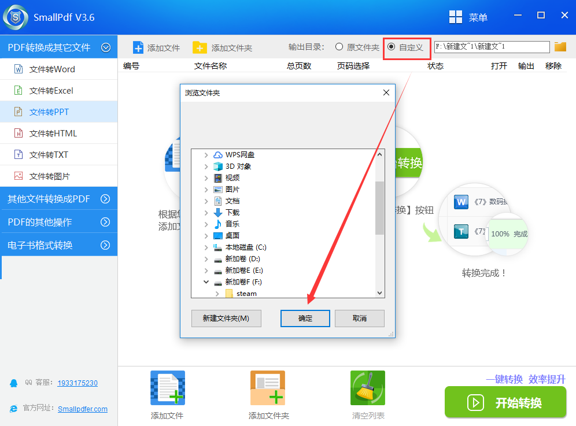Expand the PDF的其他操作 section
This screenshot has height=426, width=576.
[x=58, y=222]
